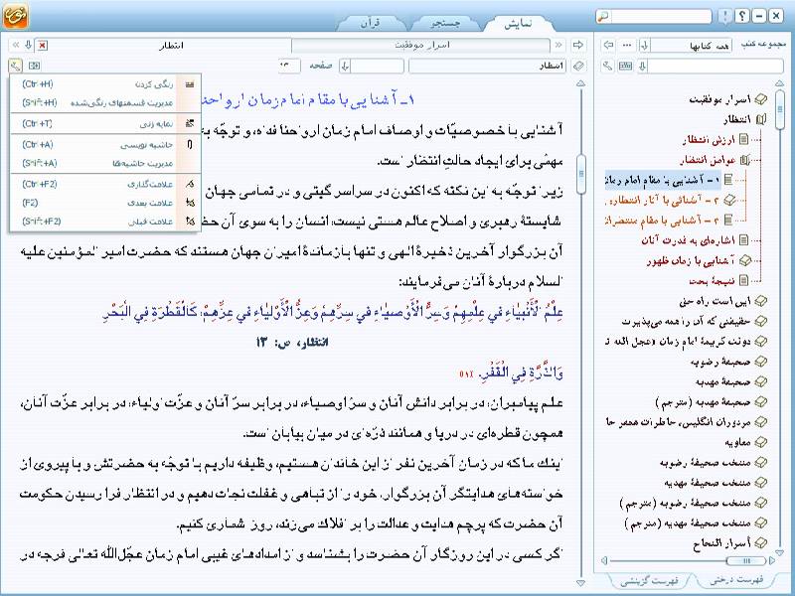The width and height of the screenshot is (795, 596).
Task: Expand ۲ - آشنائی با آثار انتظار item
Action: 730,201
